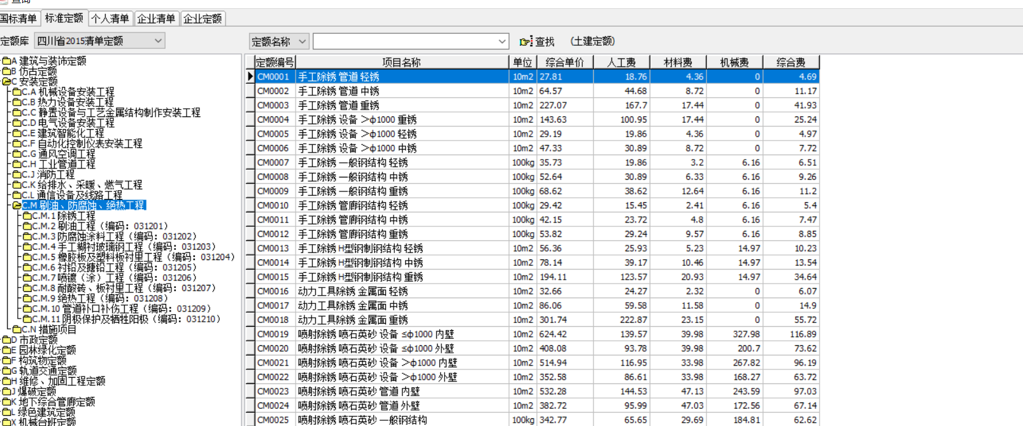
Task: Select tree node C.F 自动化控制仪表安装工程
Action: pos(82,144)
